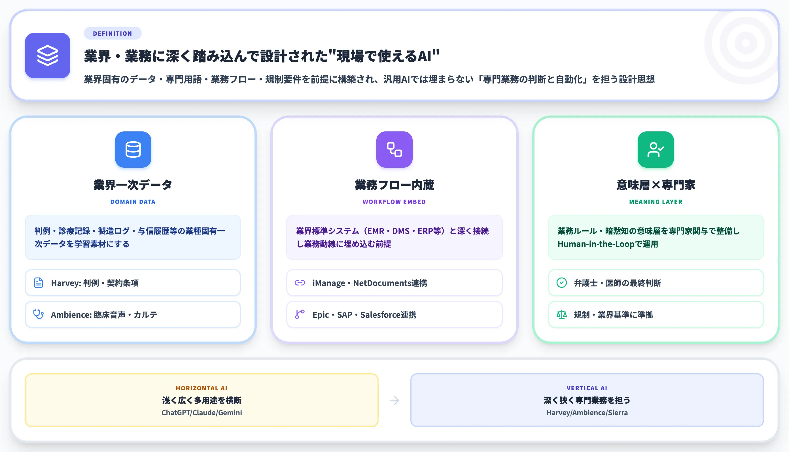
Task: Click the blue database icon
Action: tap(133, 150)
